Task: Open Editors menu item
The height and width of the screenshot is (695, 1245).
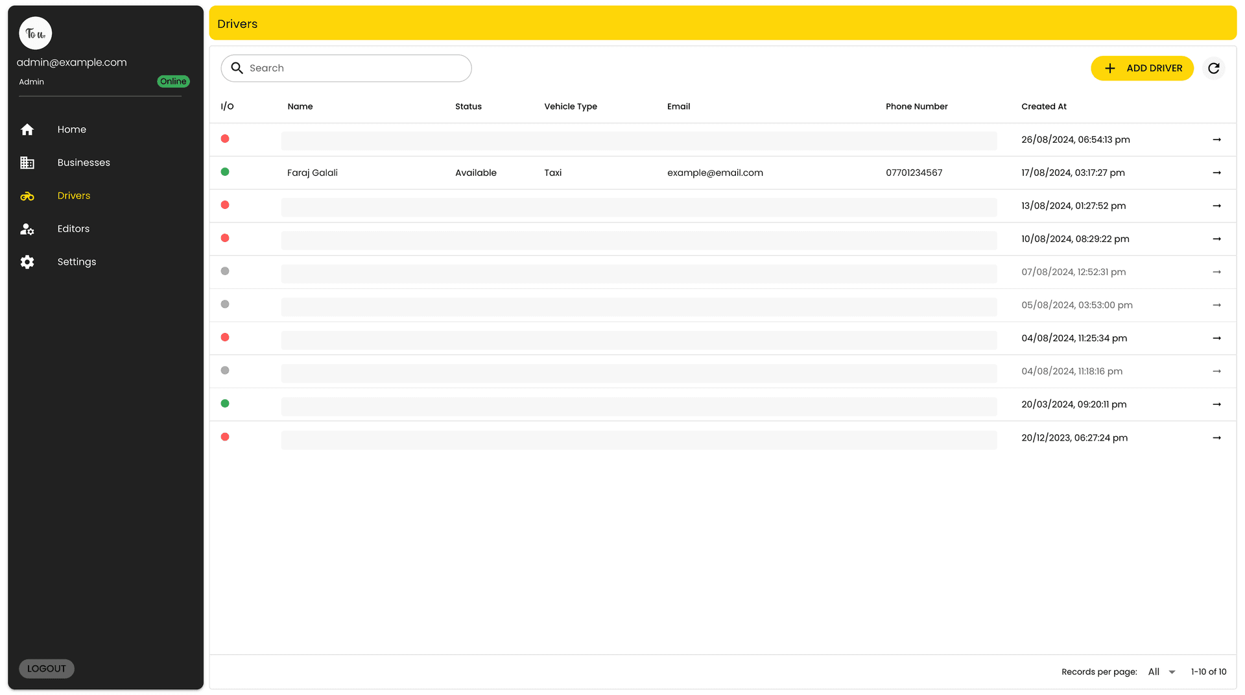Action: [x=73, y=229]
